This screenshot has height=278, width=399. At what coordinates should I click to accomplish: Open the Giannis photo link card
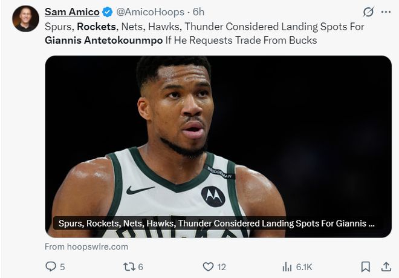click(x=218, y=133)
